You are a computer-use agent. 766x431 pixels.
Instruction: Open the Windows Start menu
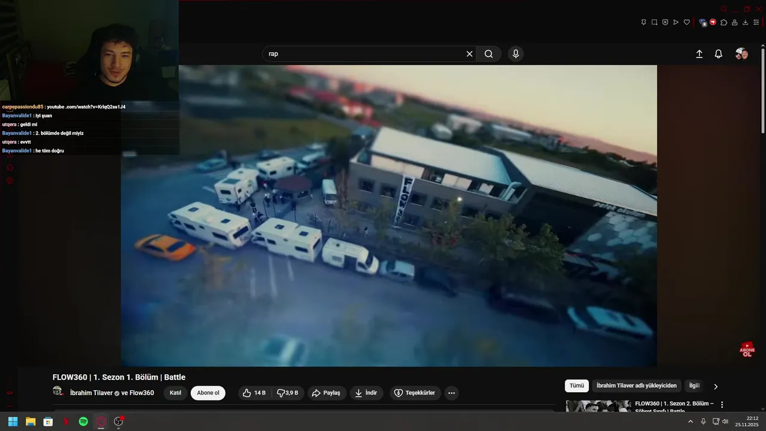13,421
